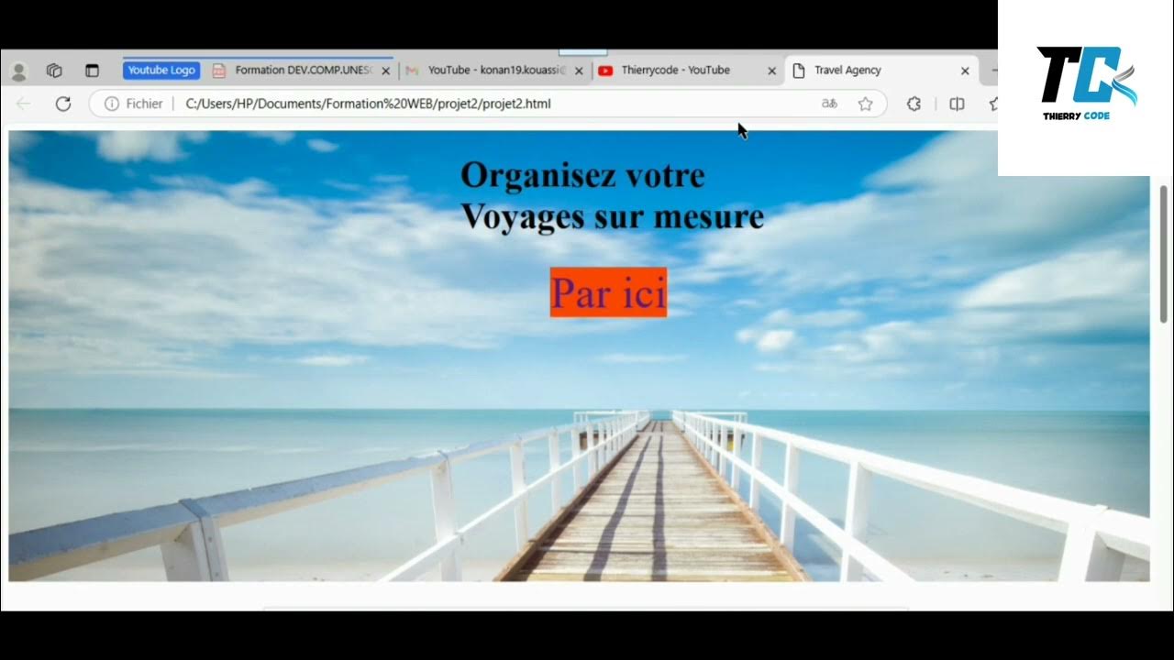Open the Workspaces icon
Image resolution: width=1174 pixels, height=660 pixels.
54,71
